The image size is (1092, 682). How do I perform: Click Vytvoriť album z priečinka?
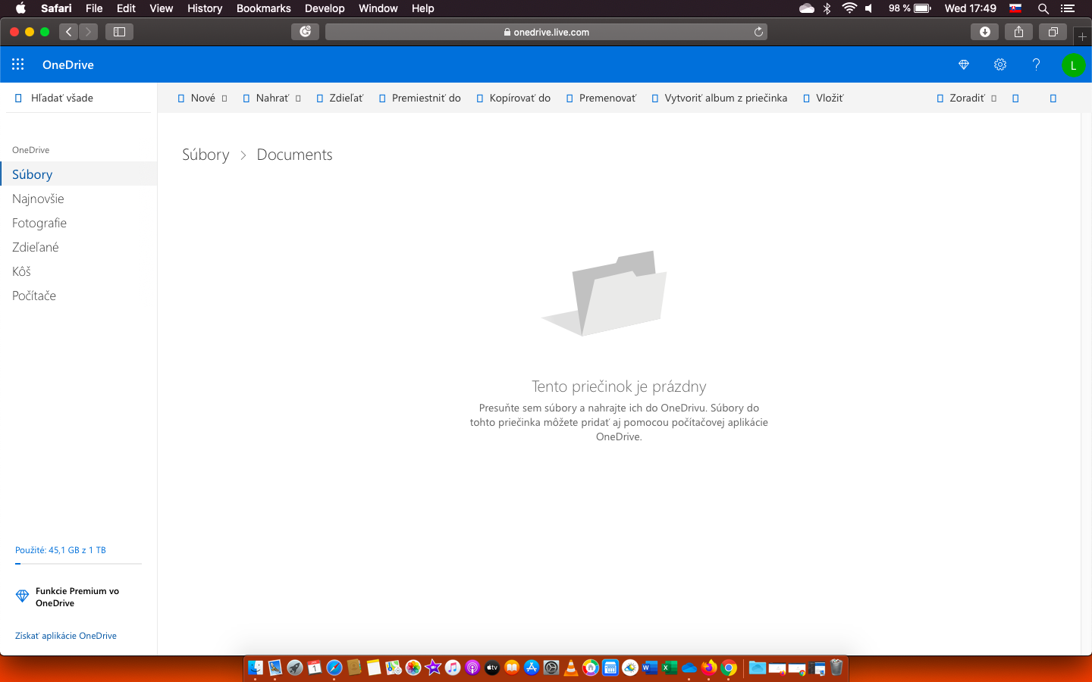click(x=720, y=98)
